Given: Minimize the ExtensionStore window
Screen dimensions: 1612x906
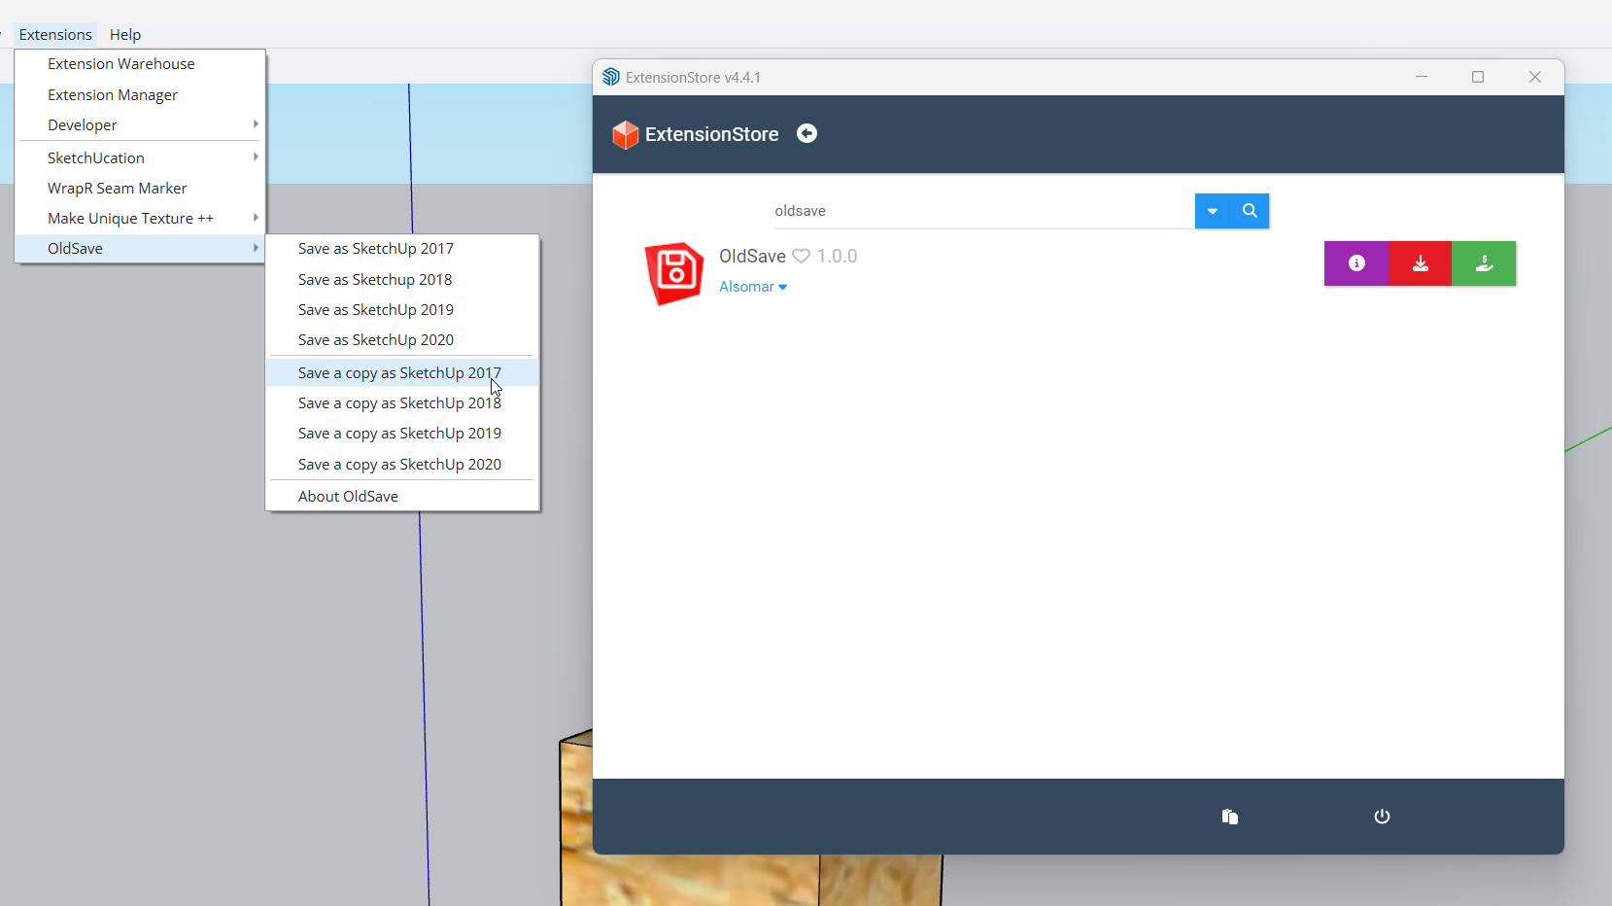Looking at the screenshot, I should tap(1422, 77).
